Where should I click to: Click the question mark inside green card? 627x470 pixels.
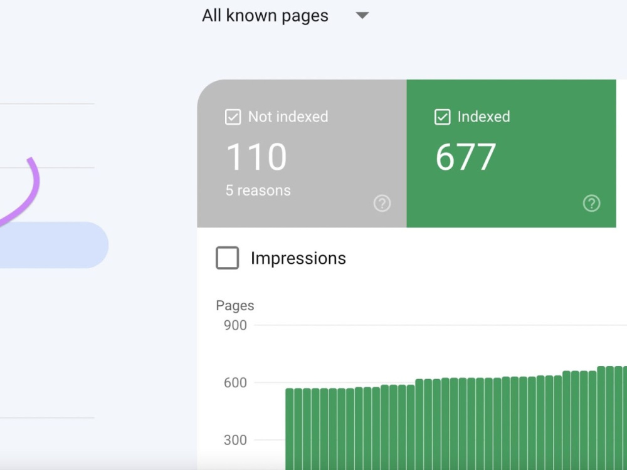(x=591, y=203)
